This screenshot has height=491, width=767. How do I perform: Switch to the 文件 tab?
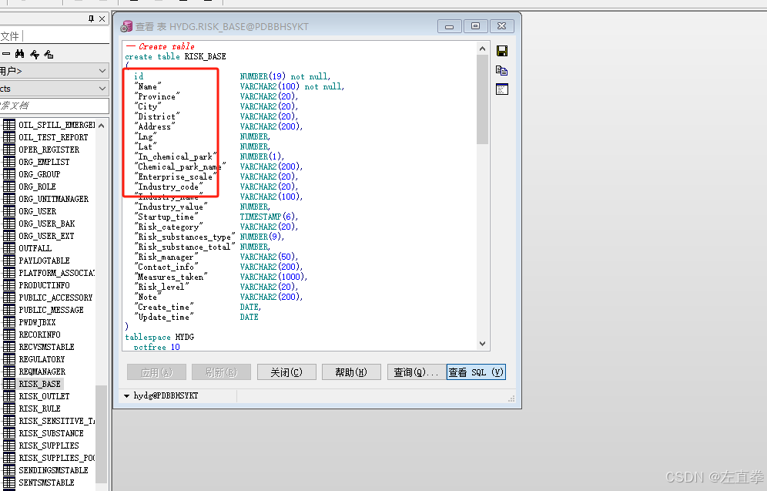point(10,36)
